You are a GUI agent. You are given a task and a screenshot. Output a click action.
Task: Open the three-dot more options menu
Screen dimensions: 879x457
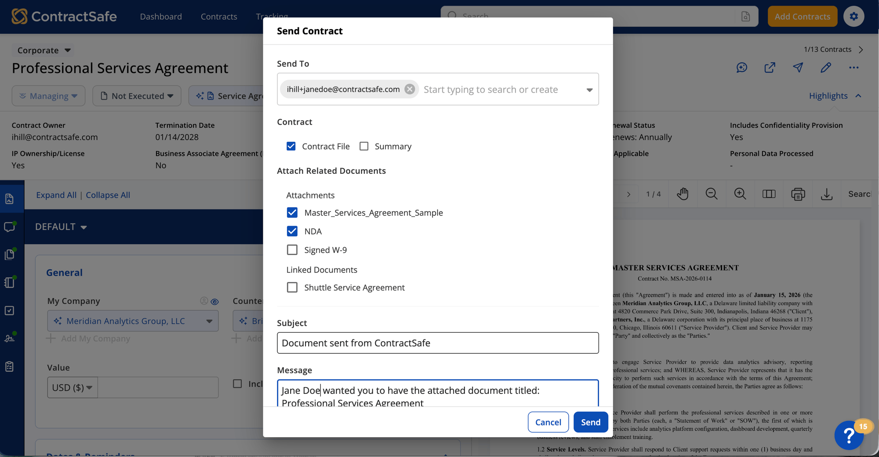tap(854, 68)
